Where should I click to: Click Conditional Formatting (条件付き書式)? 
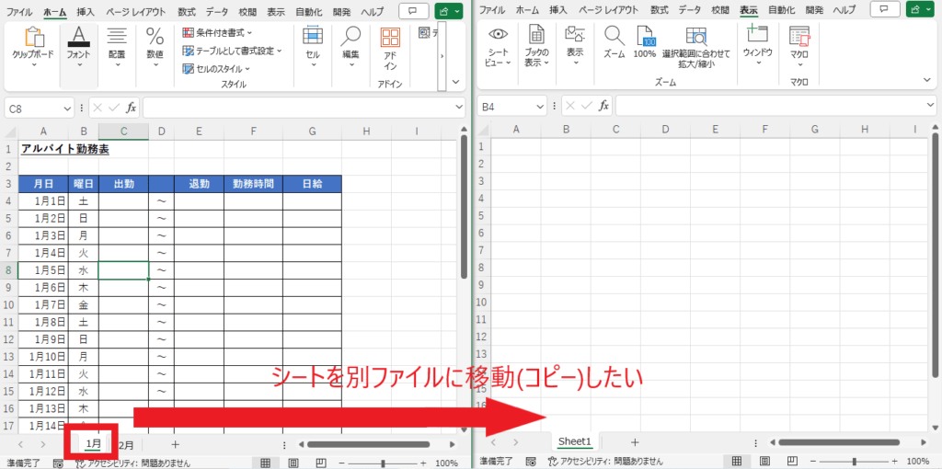[x=217, y=32]
